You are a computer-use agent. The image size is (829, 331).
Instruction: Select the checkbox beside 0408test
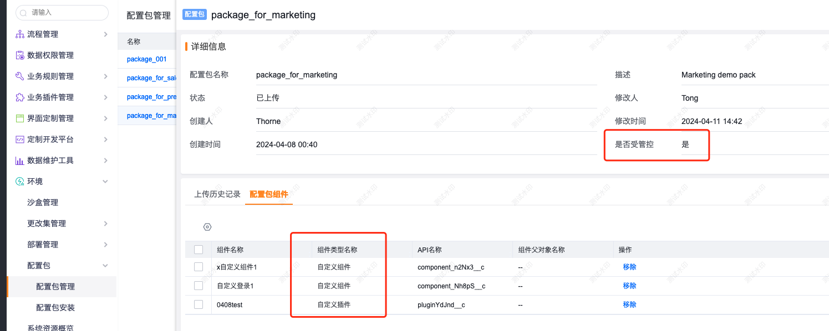pos(199,304)
